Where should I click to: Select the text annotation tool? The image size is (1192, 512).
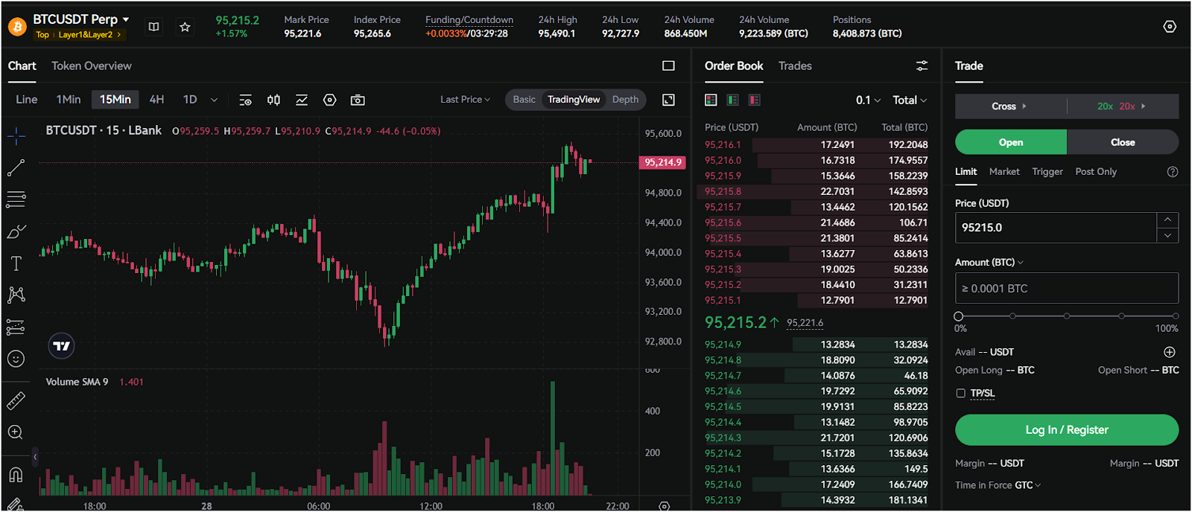[x=16, y=263]
